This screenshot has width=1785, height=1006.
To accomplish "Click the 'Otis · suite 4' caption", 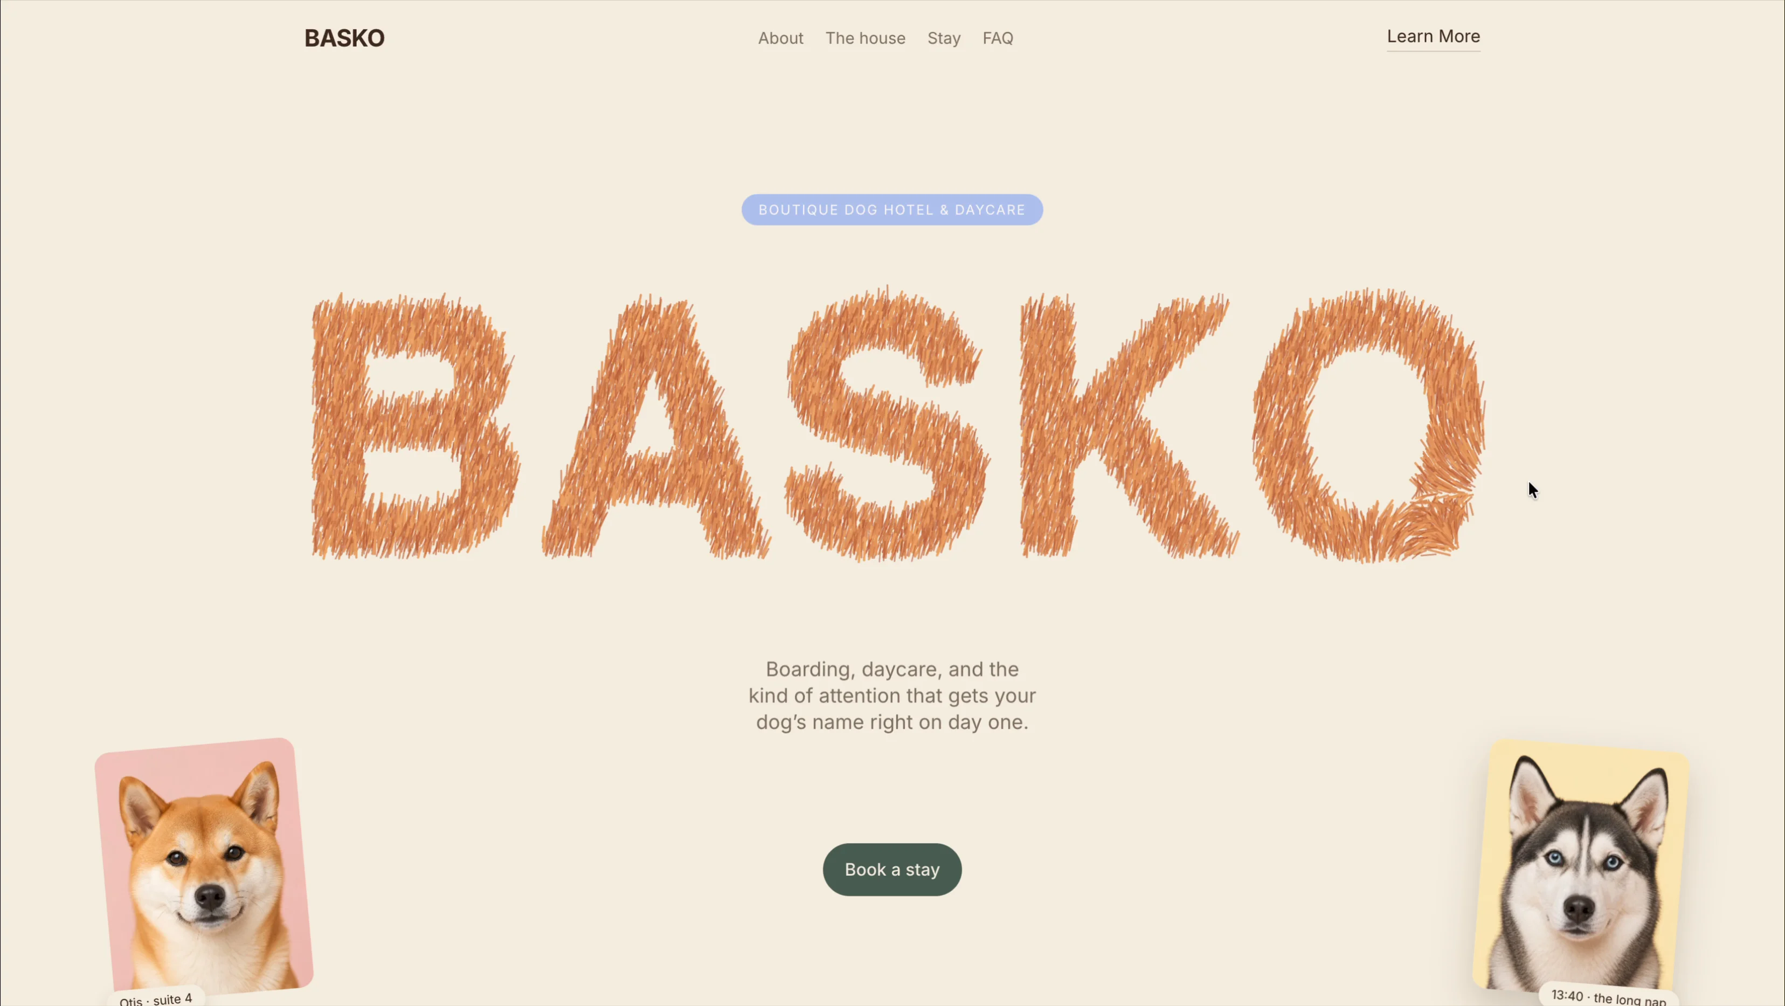I will click(156, 999).
